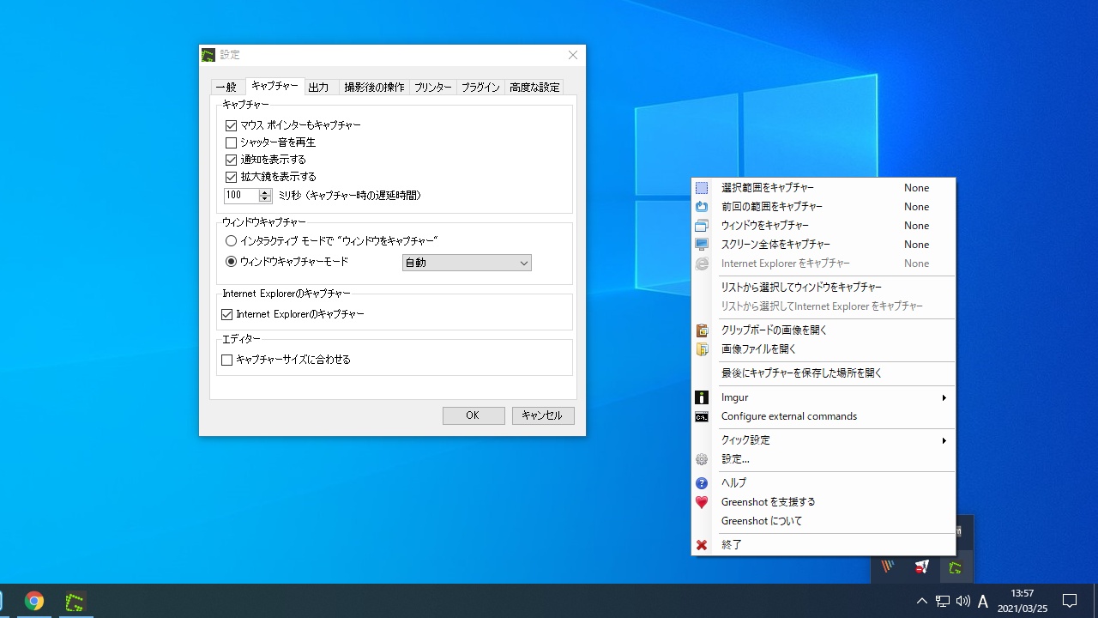This screenshot has width=1098, height=618.
Task: Choose Greenshot について menu item
Action: (x=823, y=521)
